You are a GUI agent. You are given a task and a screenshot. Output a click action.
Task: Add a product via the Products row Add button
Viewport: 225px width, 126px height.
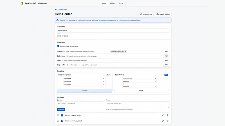166,51
